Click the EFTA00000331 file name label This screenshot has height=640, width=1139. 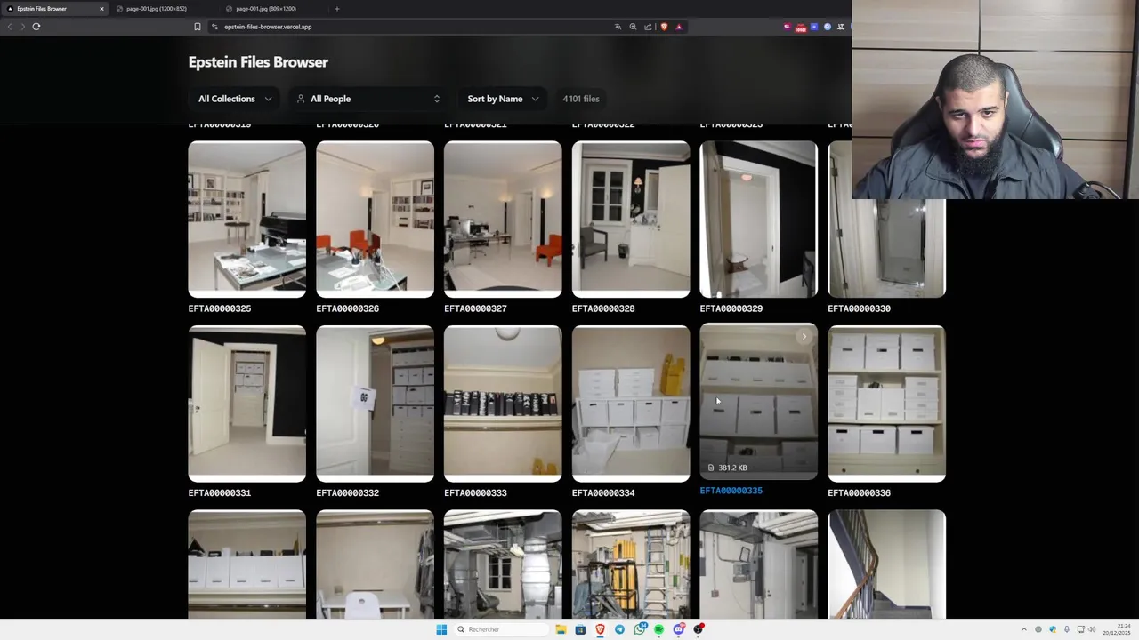tap(220, 492)
